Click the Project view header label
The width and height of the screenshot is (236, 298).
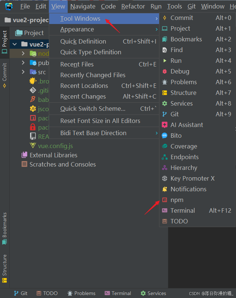[x=34, y=33]
